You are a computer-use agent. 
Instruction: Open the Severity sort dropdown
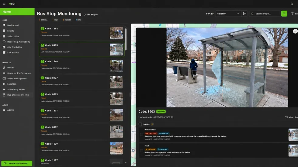coord(228,14)
